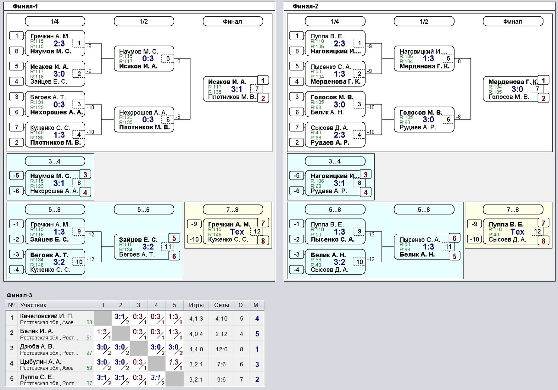Select row Качеловский И. П. in Финал-3
Viewport: 558px width, 390px height.
coord(135,318)
